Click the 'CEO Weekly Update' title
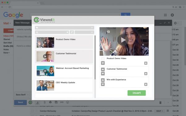Image resolution: width=186 pixels, height=116 pixels. pos(65,83)
